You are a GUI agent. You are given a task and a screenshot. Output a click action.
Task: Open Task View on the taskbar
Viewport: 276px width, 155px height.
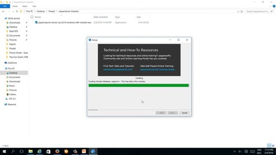point(22,151)
